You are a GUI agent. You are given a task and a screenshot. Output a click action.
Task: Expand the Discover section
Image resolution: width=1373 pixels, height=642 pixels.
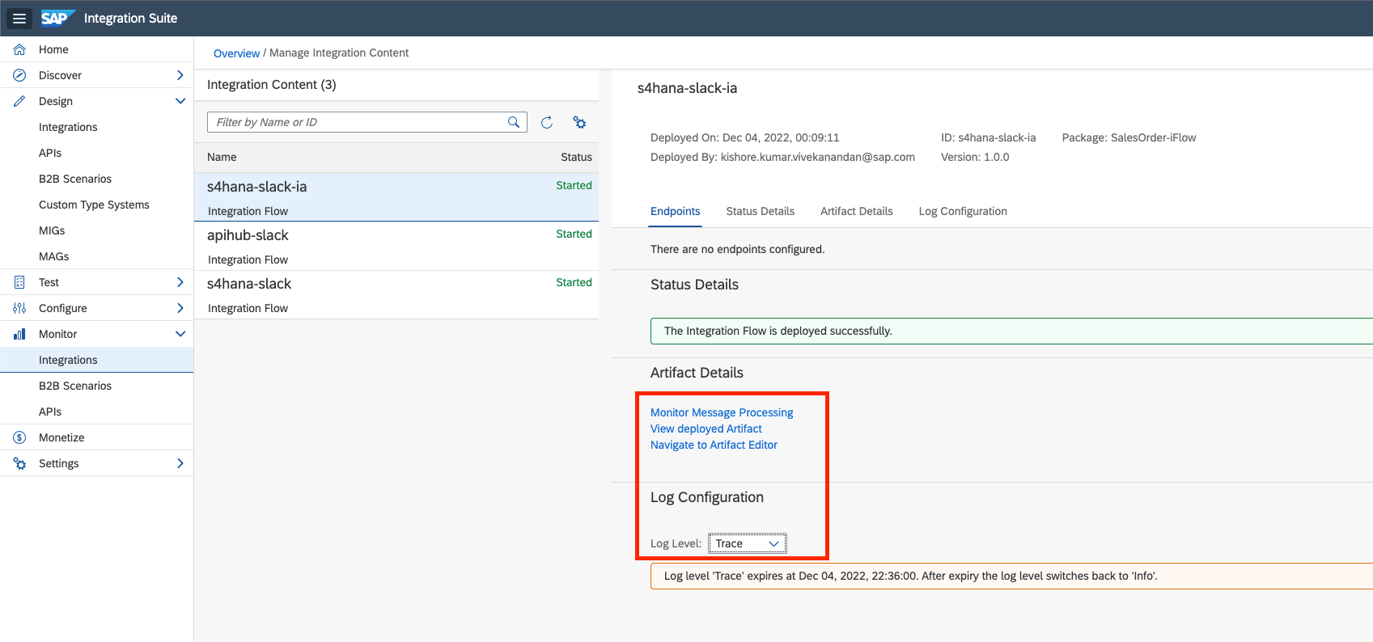[180, 75]
